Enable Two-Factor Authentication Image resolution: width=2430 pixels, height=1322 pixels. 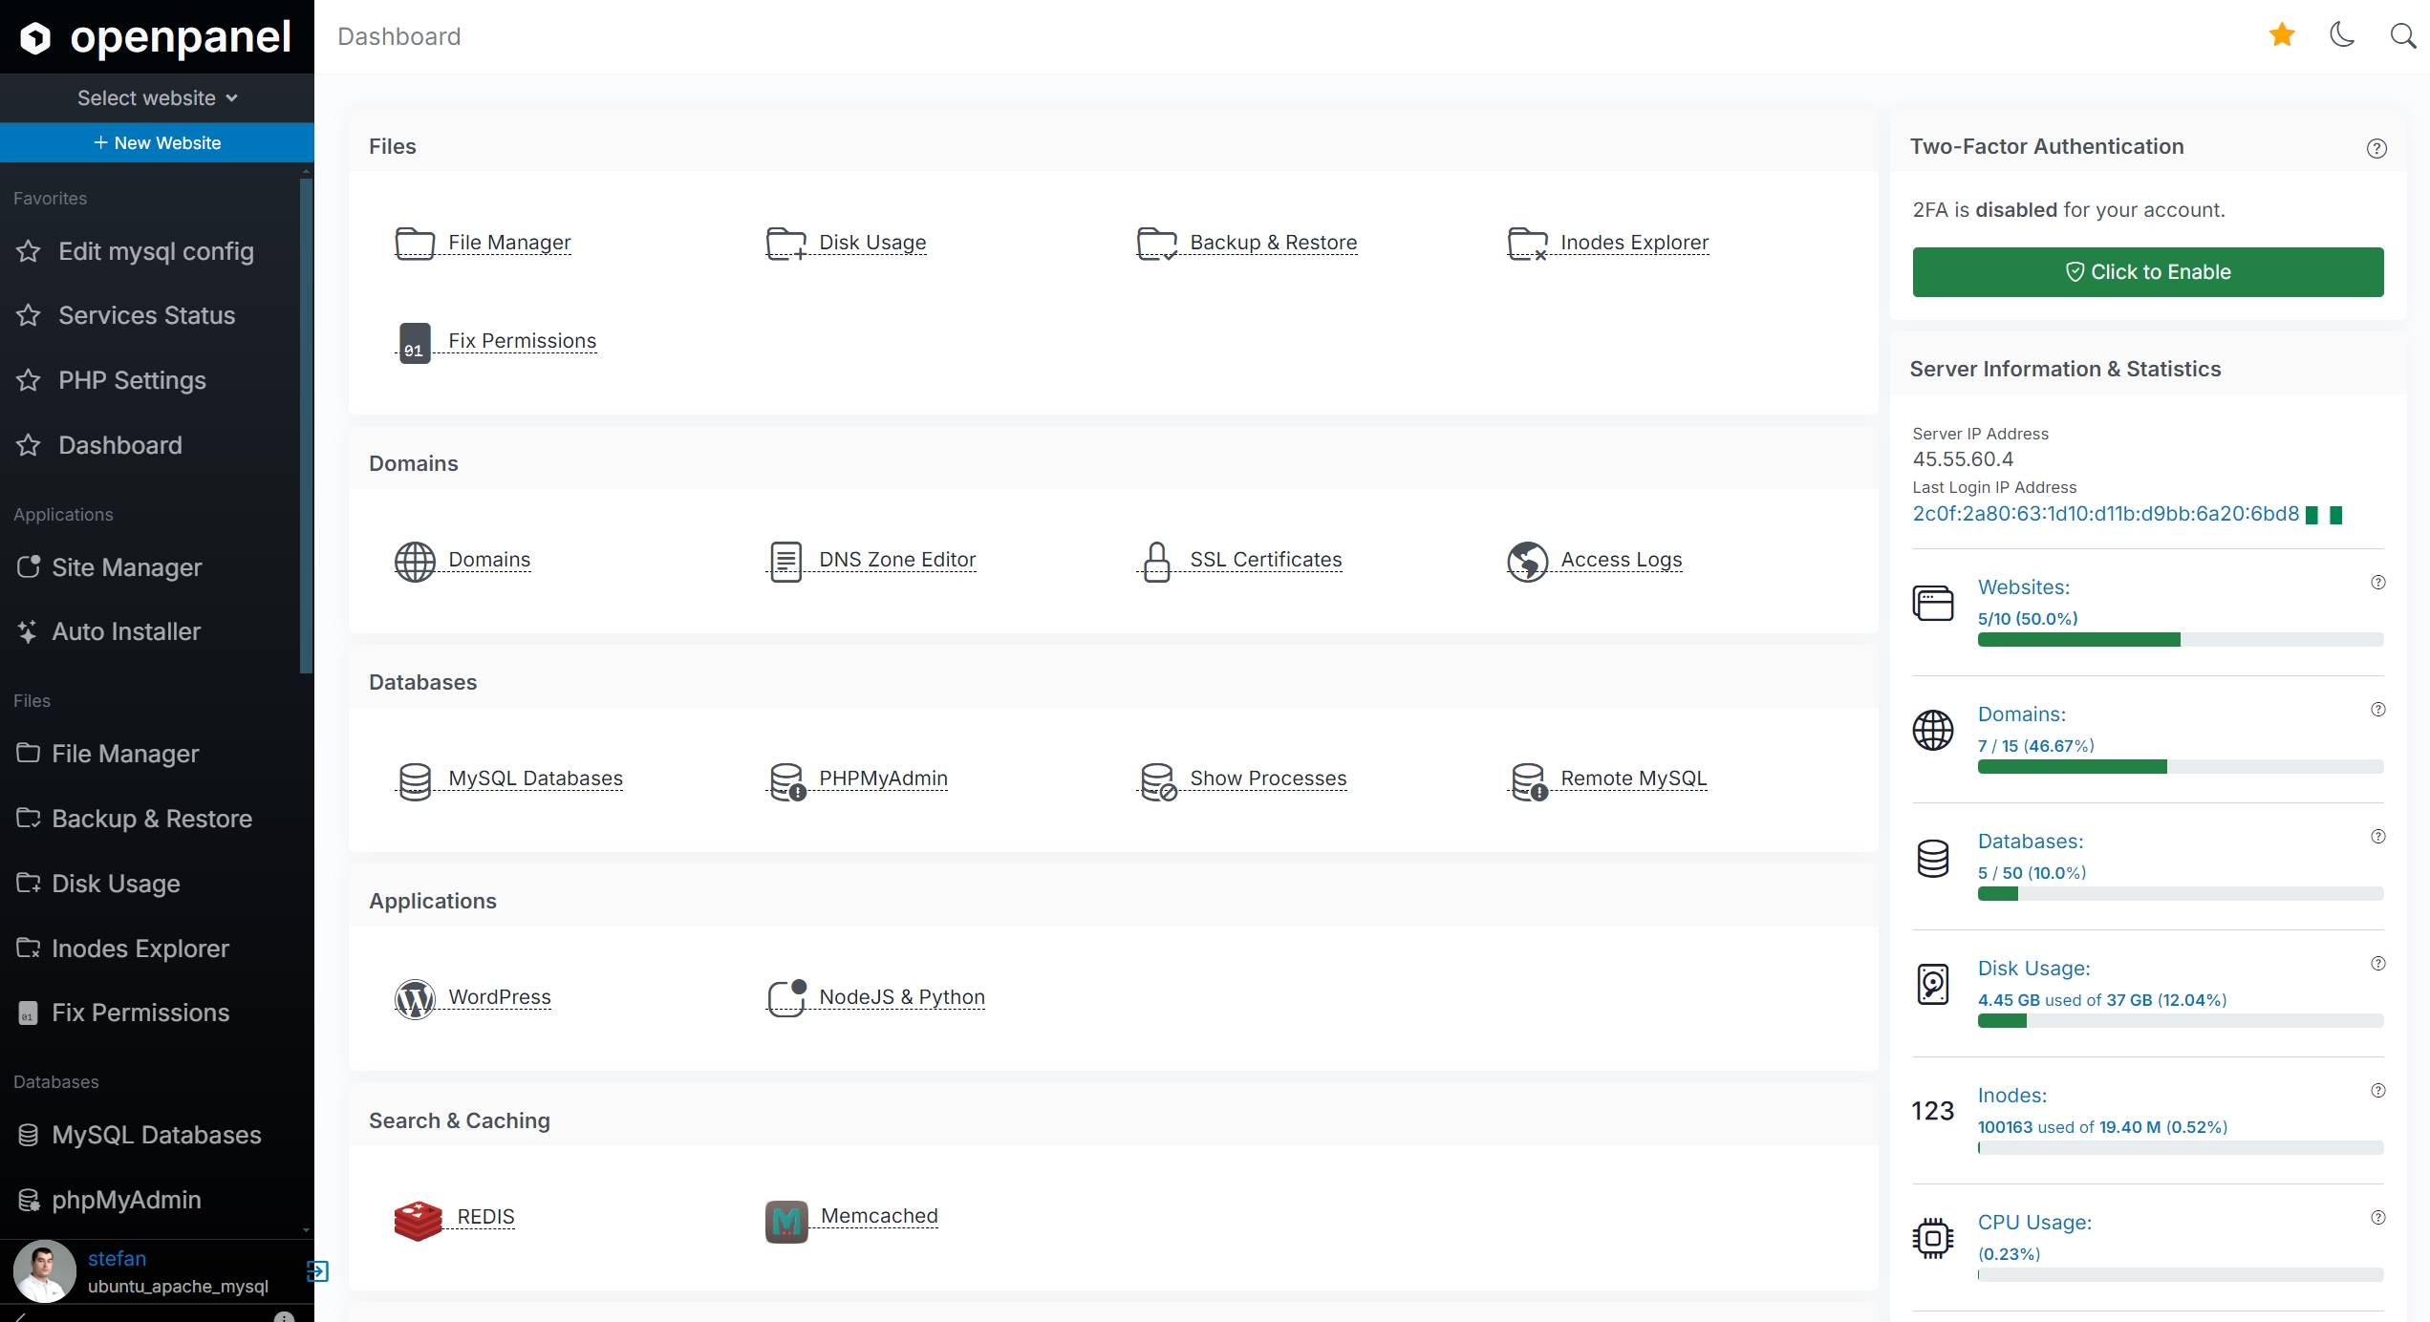tap(2148, 272)
